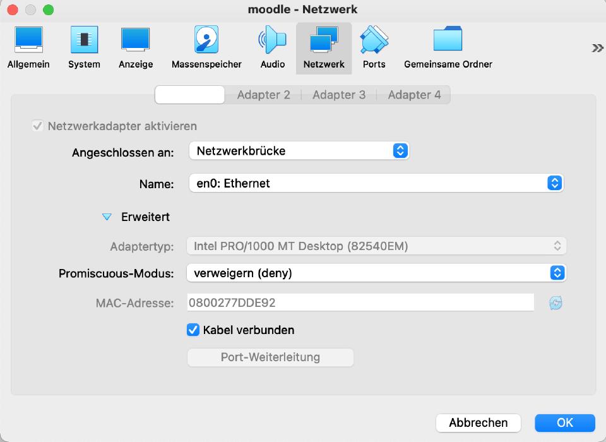606x442 pixels.
Task: Click the Abbrechen button
Action: [478, 422]
